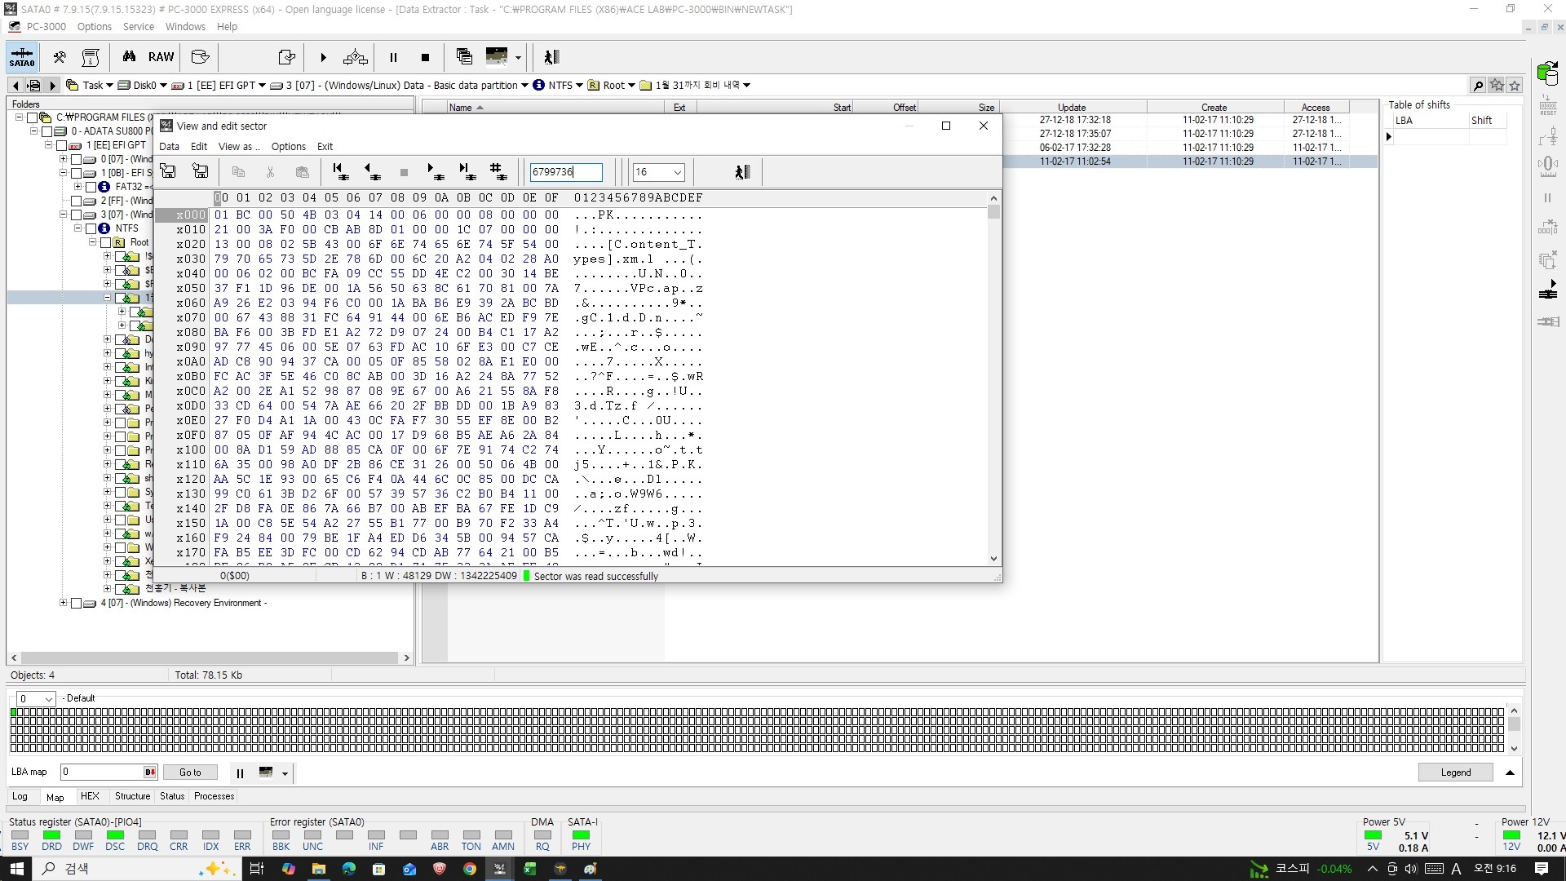The width and height of the screenshot is (1566, 881).
Task: Click the sector number input field 6799736
Action: 566,172
